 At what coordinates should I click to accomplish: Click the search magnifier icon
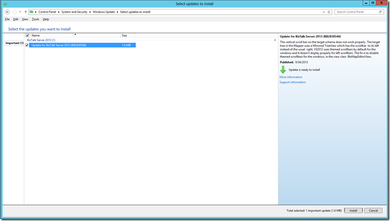click(380, 12)
